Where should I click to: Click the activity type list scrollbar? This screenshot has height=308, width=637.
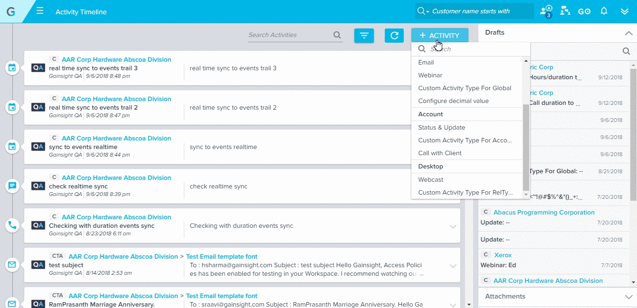pos(526,147)
